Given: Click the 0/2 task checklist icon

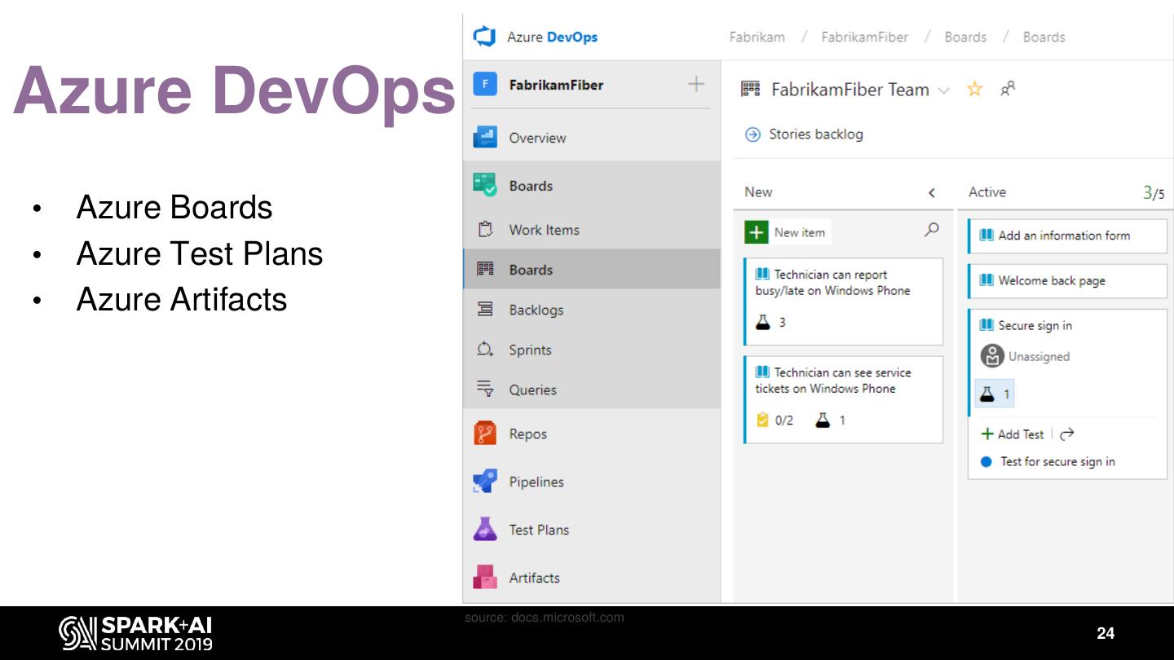Looking at the screenshot, I should pos(763,420).
